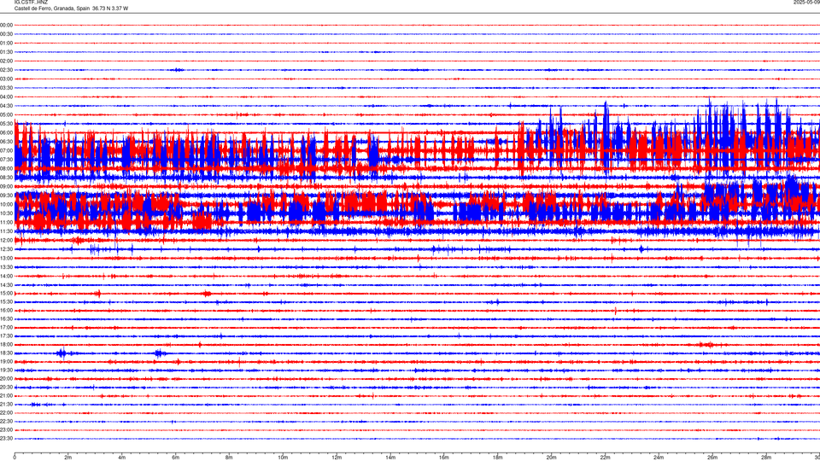This screenshot has height=461, width=820.
Task: Click the 21:00 time label
Action: 6,395
